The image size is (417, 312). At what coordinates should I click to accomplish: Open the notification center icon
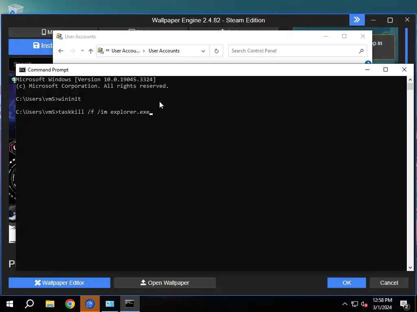pyautogui.click(x=404, y=304)
